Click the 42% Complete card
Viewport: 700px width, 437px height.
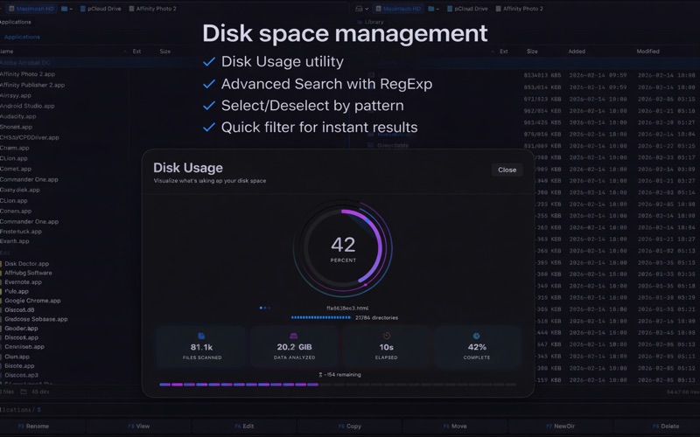[477, 346]
